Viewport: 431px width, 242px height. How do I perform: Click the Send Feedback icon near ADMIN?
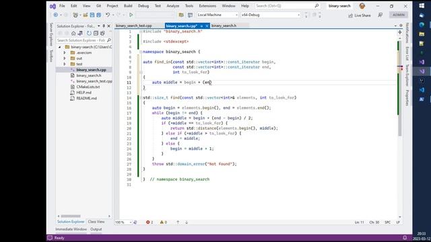pos(380,15)
